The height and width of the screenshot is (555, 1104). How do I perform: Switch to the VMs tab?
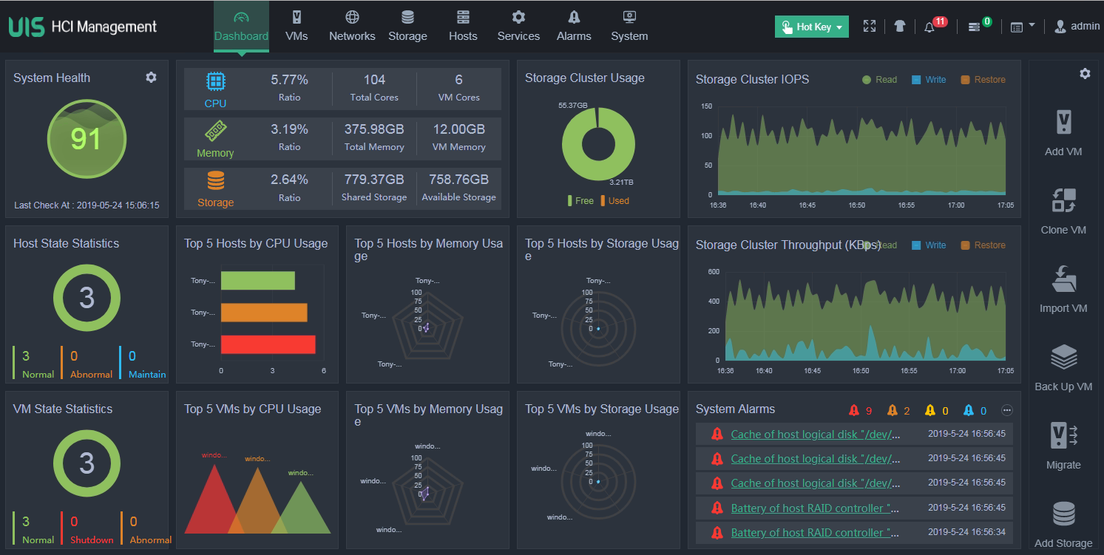297,26
